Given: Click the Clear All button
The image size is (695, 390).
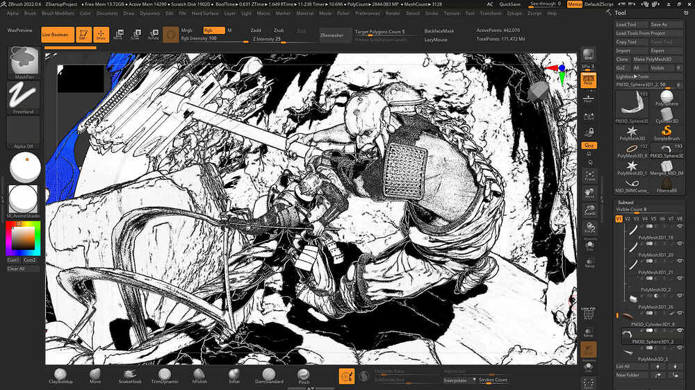Looking at the screenshot, I should tap(23, 269).
